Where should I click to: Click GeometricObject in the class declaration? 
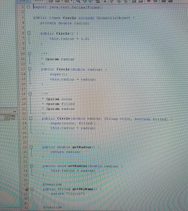pos(113,18)
